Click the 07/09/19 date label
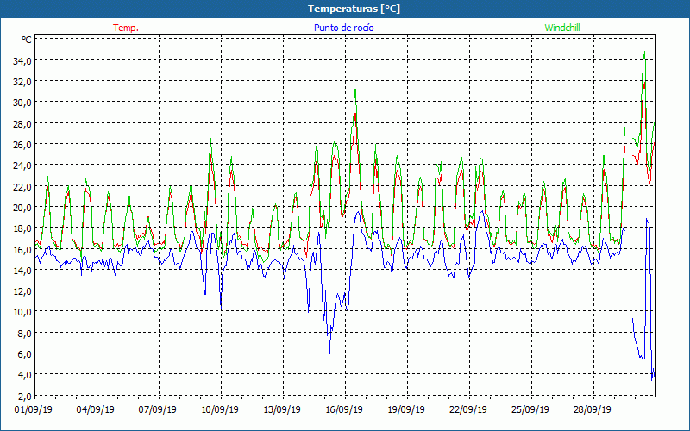690x431 pixels. 158,409
